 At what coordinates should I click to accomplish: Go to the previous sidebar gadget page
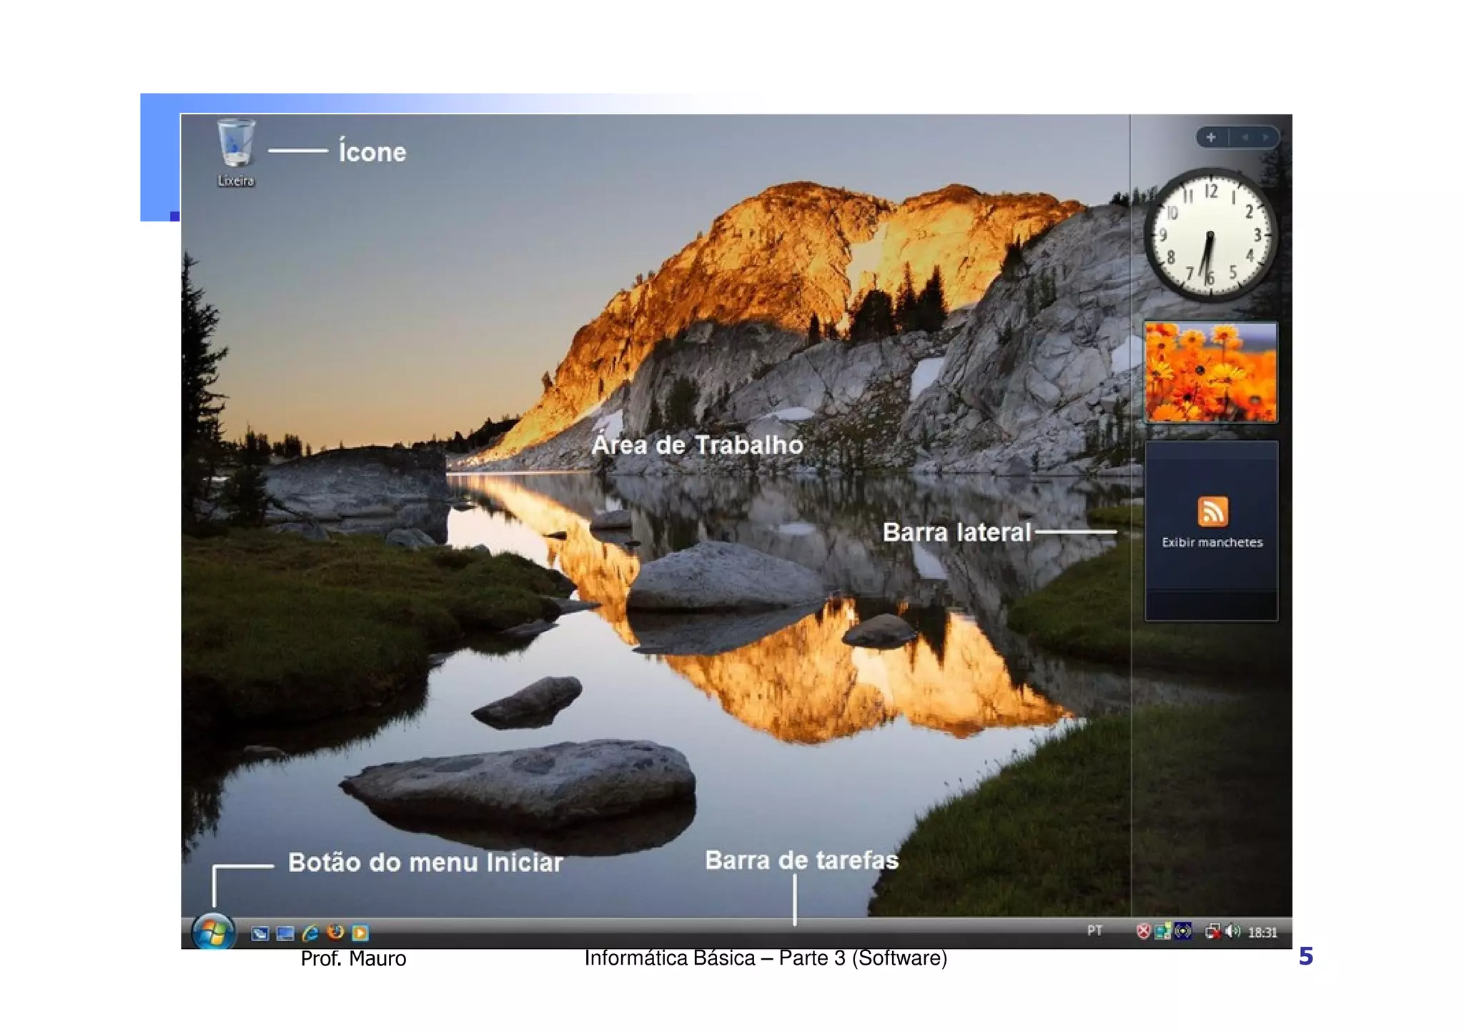click(1245, 137)
